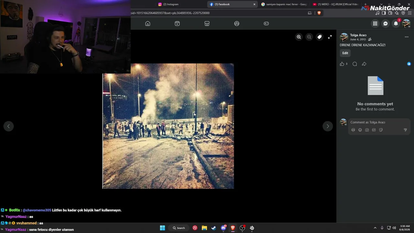
Task: Switch to the MERO - UÇURUM YouTube tab
Action: (x=336, y=4)
